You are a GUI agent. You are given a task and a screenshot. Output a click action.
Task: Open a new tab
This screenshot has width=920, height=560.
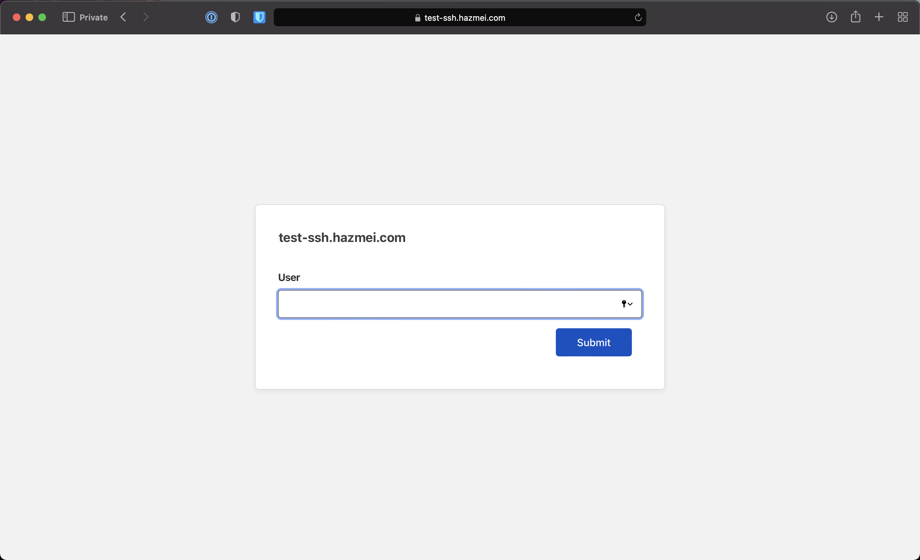(879, 17)
